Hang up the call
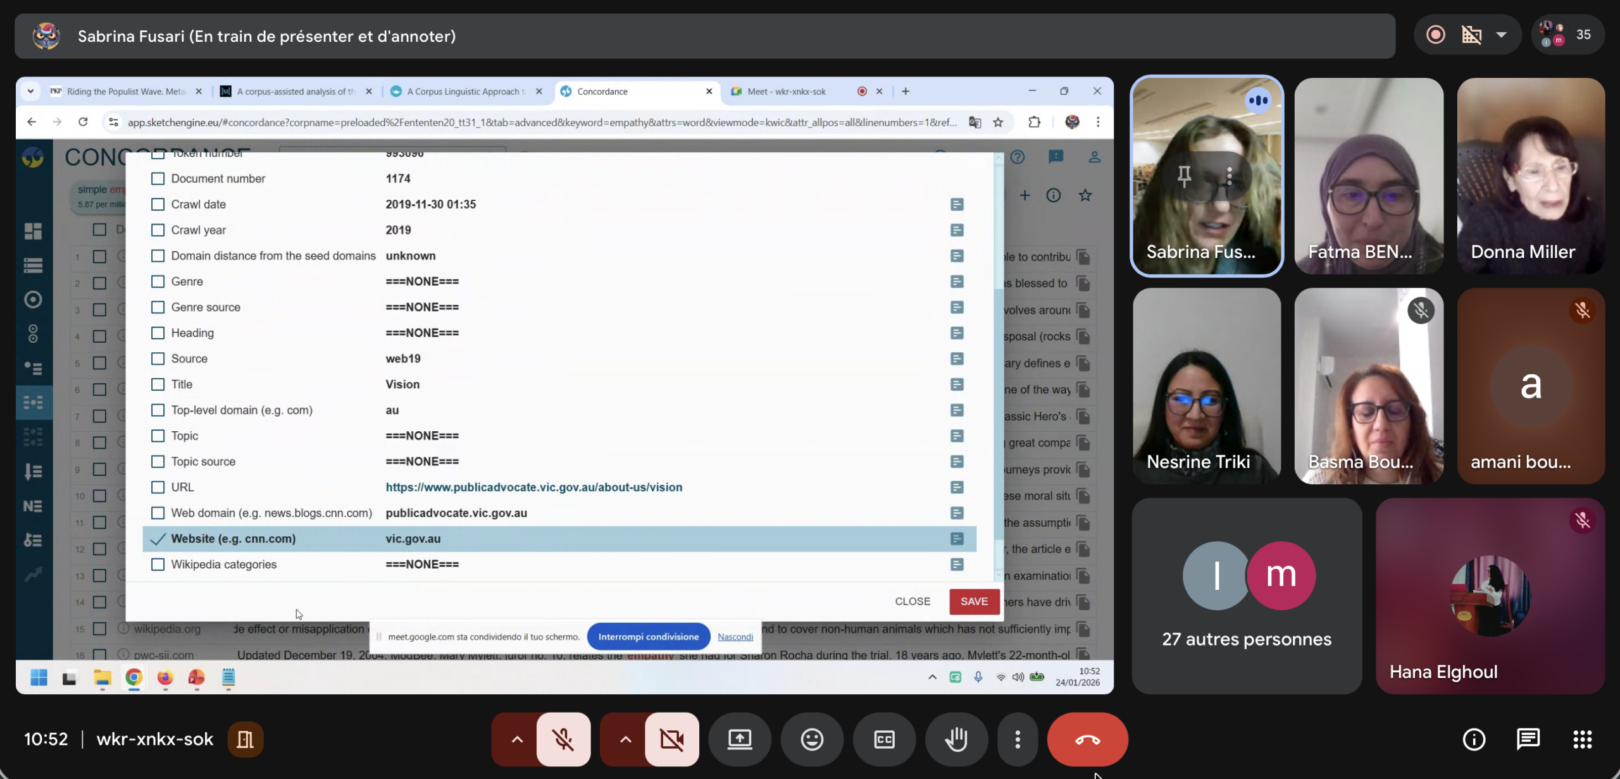 pos(1087,739)
